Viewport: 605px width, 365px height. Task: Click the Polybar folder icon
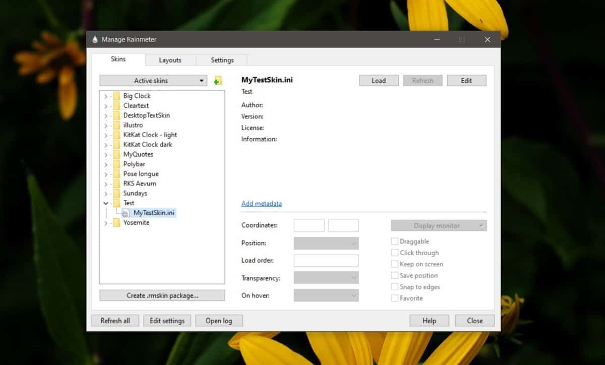[116, 164]
